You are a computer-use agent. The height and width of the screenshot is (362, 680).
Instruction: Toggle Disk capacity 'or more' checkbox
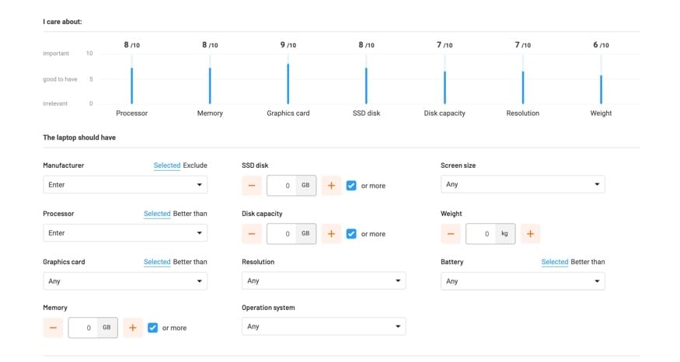pos(351,234)
